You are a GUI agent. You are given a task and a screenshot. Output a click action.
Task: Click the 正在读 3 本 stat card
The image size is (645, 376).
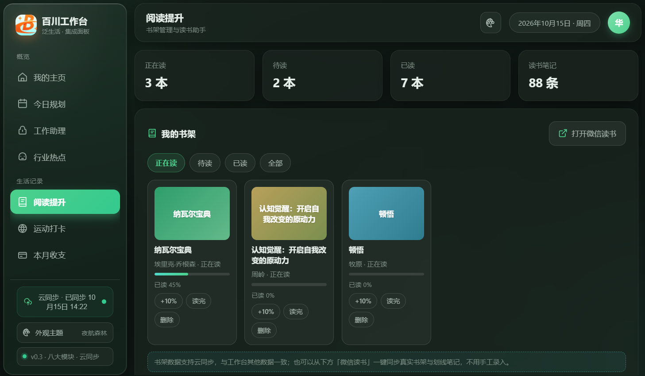click(194, 75)
